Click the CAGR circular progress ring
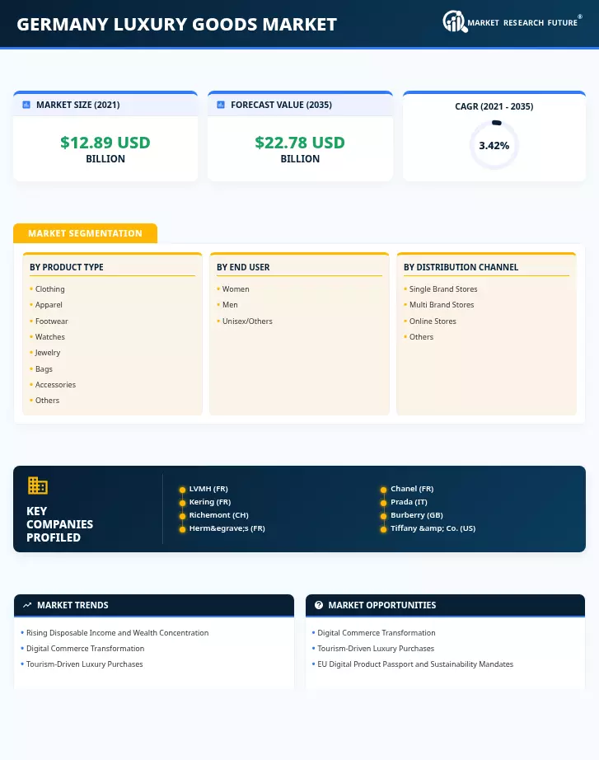The image size is (599, 760). [494, 145]
